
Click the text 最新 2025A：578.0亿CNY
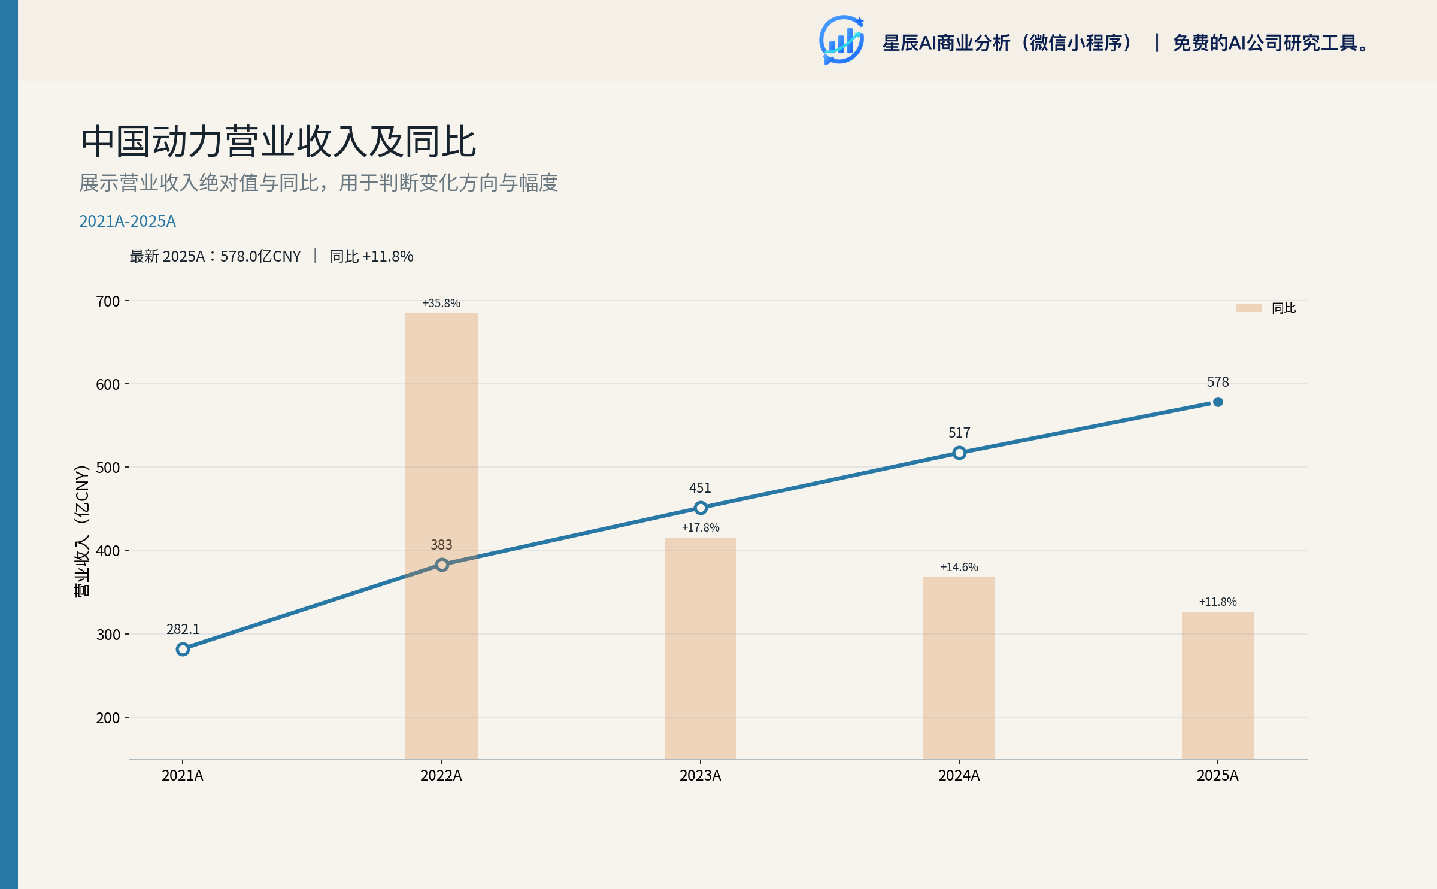pyautogui.click(x=215, y=256)
